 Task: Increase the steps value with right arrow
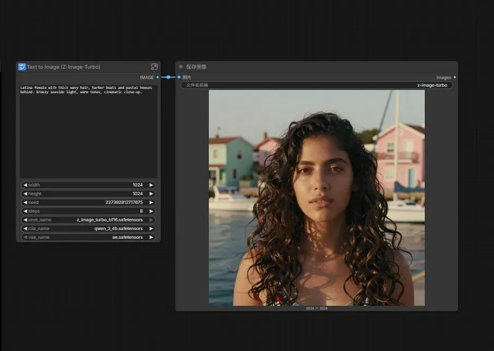(151, 211)
